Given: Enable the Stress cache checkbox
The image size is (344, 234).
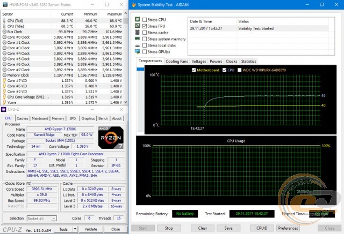Looking at the screenshot, I should tap(145, 33).
